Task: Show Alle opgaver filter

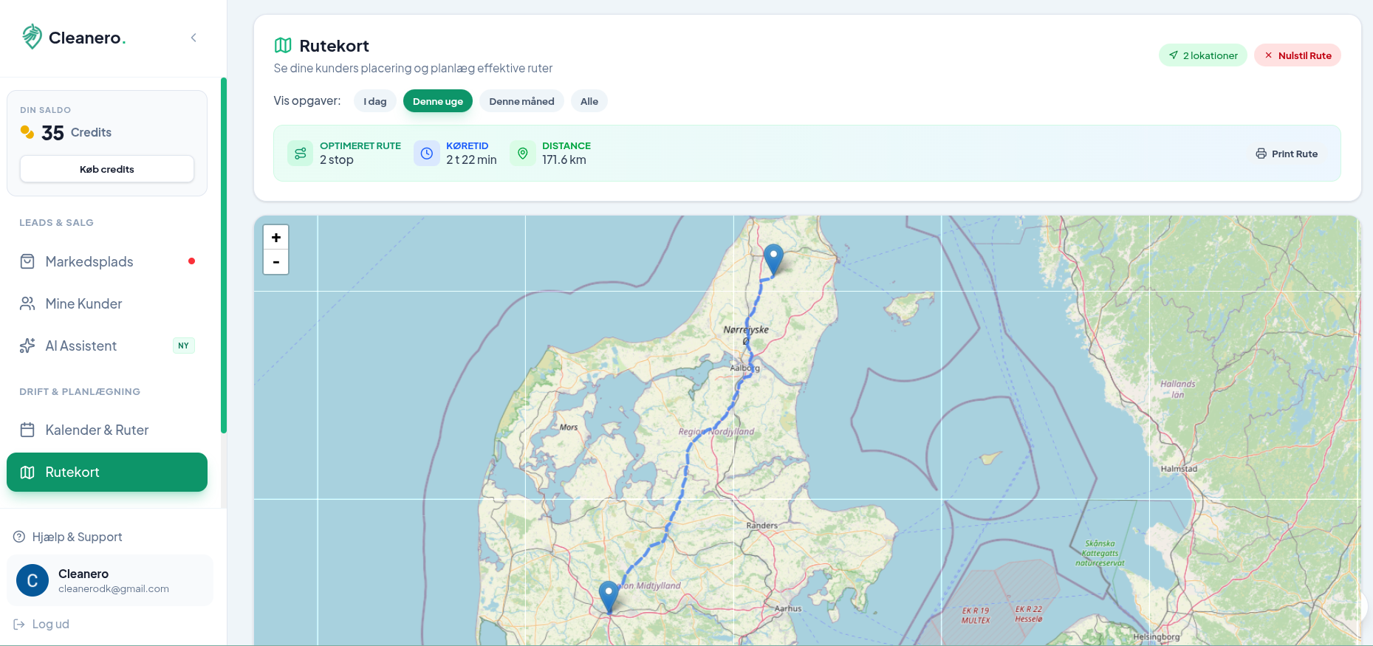Action: coord(589,101)
